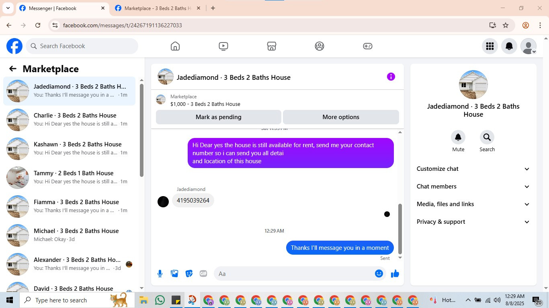
Task: Bookmark this page with the star icon
Action: [x=506, y=25]
